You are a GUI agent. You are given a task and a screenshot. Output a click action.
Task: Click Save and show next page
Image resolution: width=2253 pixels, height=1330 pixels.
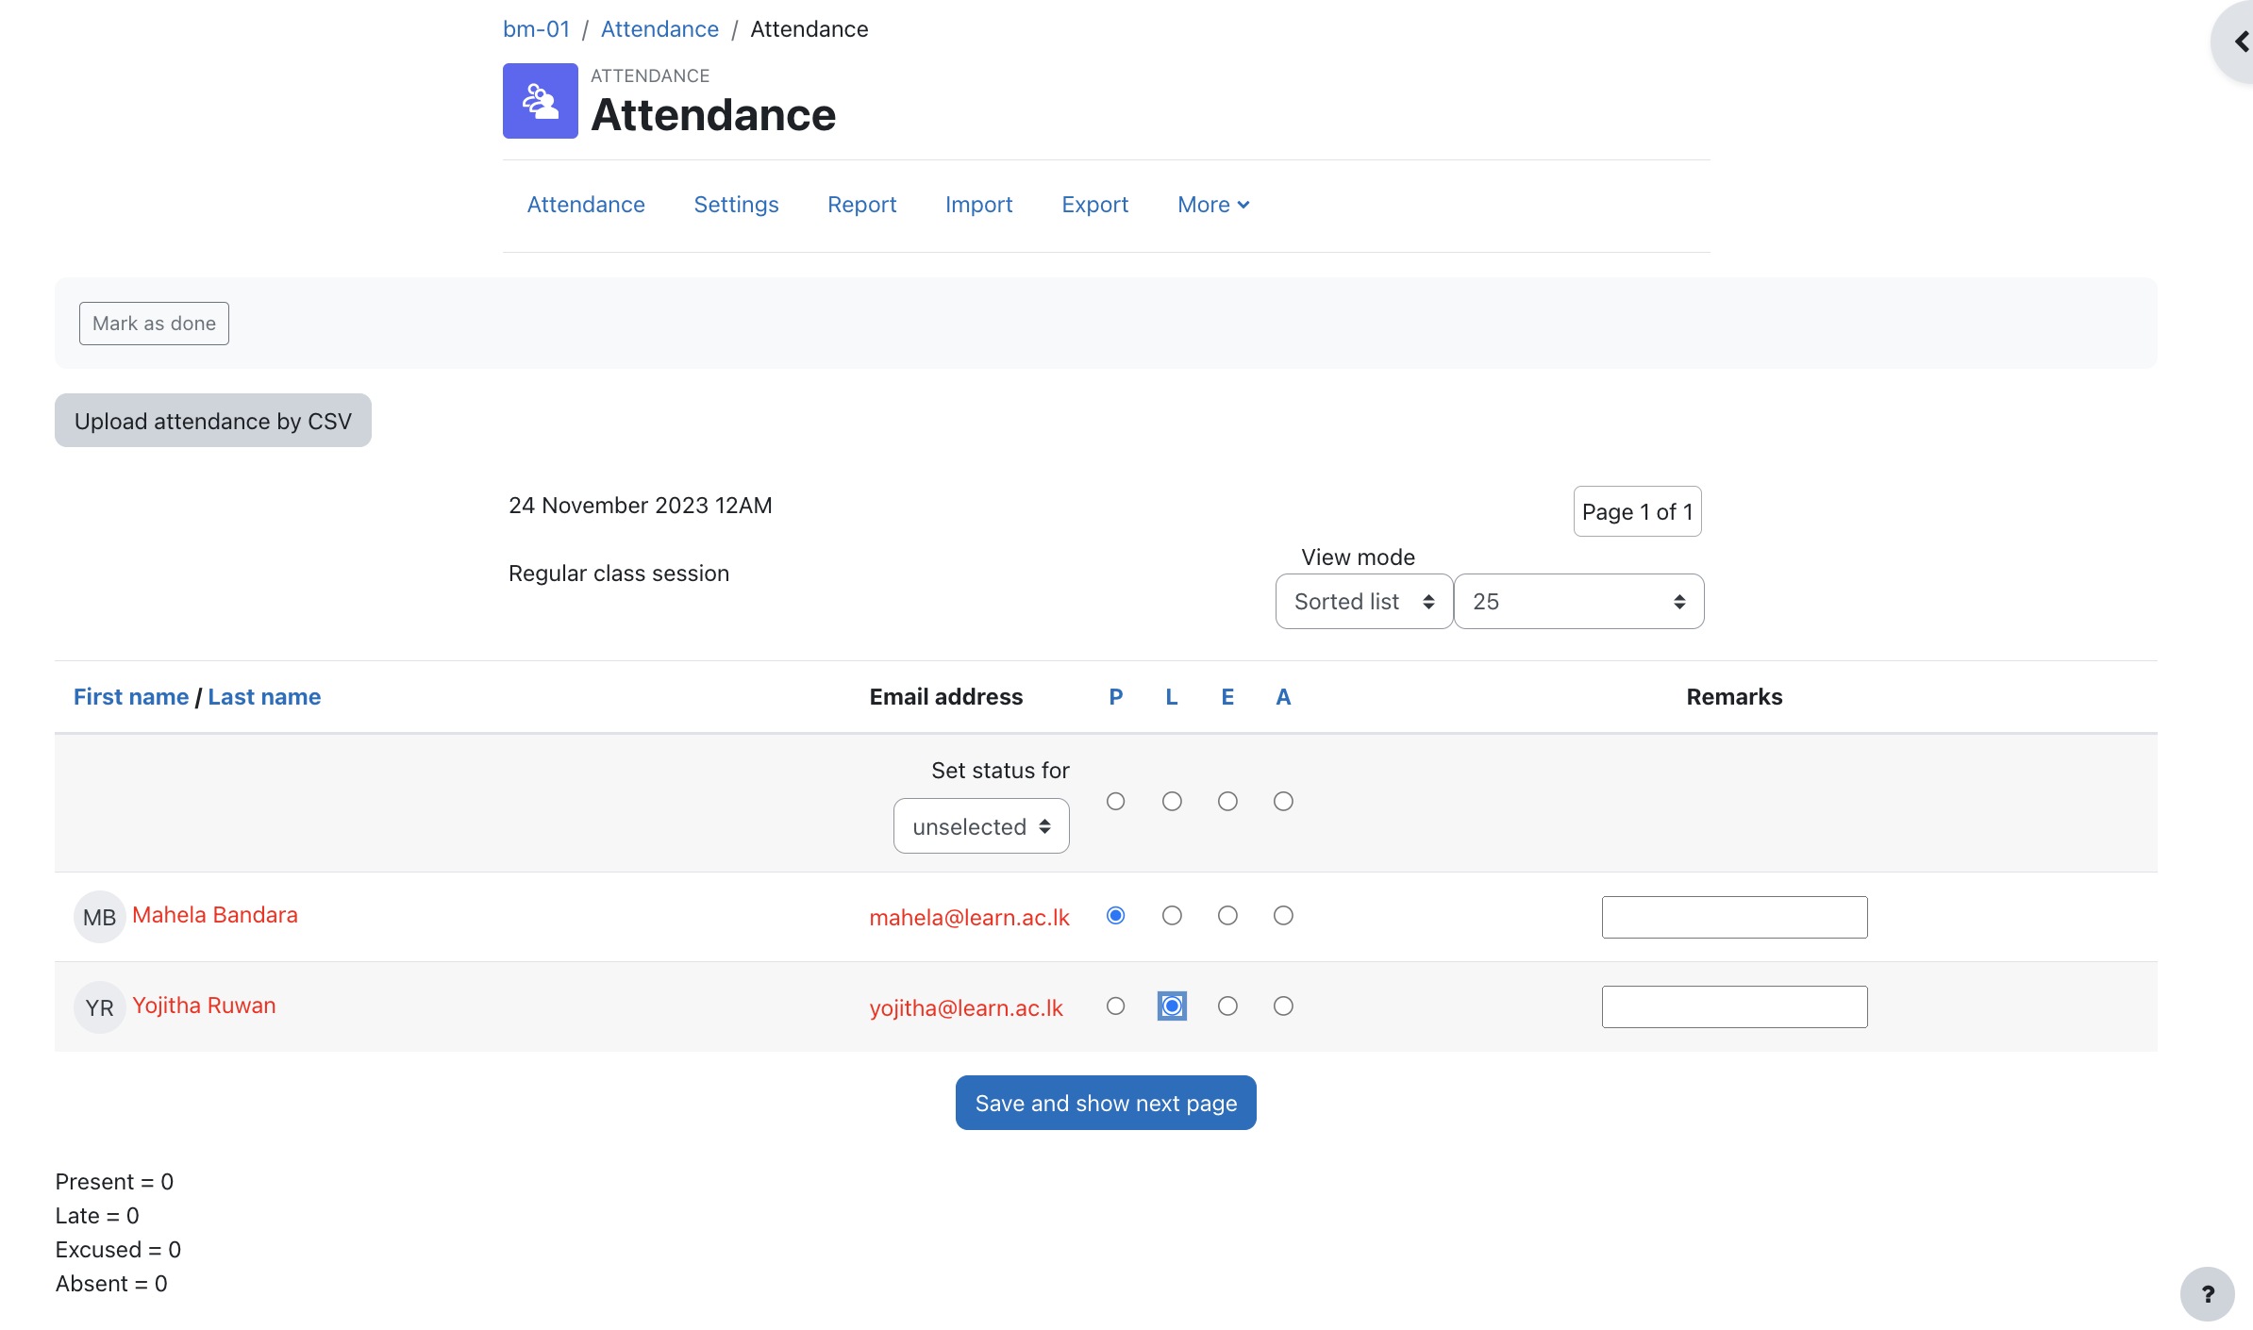click(x=1106, y=1103)
